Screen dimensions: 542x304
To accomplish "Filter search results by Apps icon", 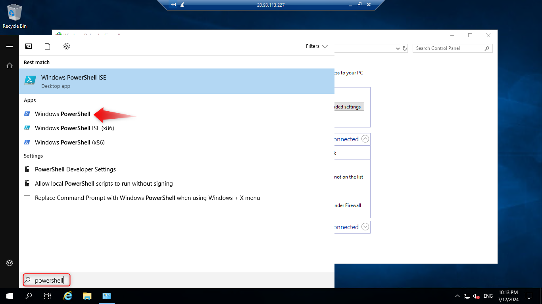I will coord(29,46).
